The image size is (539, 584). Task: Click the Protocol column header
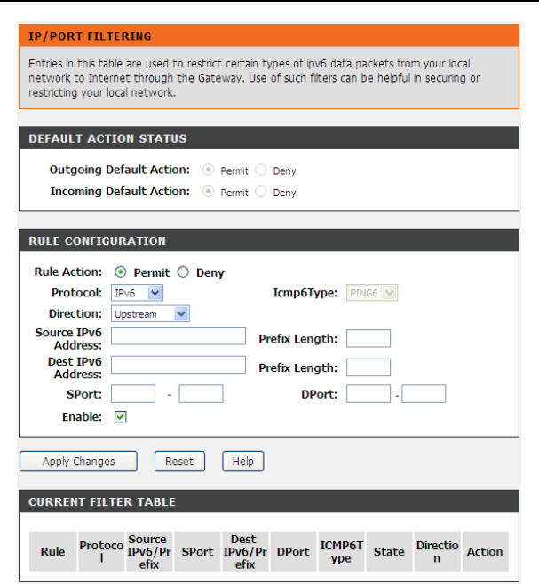coord(101,551)
